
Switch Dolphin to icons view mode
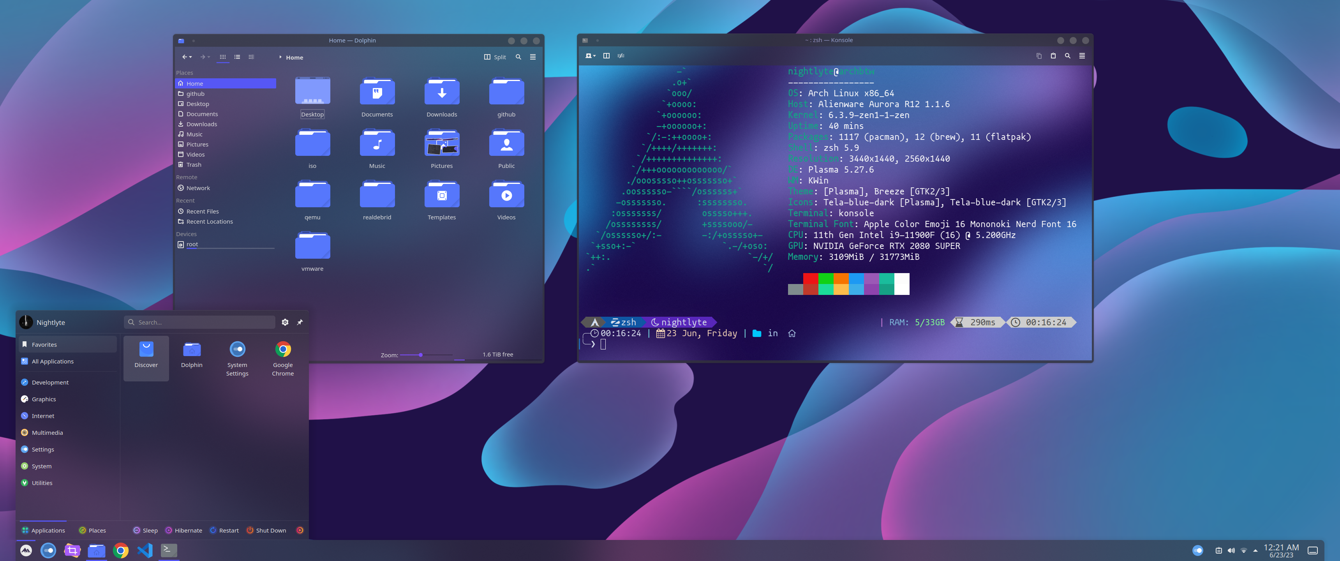pos(223,57)
